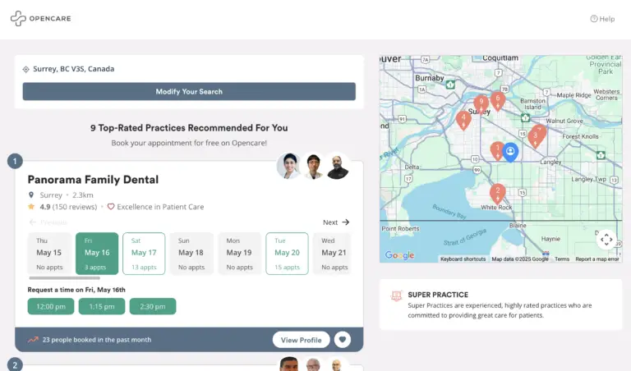Click the map camera controls button
The height and width of the screenshot is (371, 631).
[x=606, y=240]
